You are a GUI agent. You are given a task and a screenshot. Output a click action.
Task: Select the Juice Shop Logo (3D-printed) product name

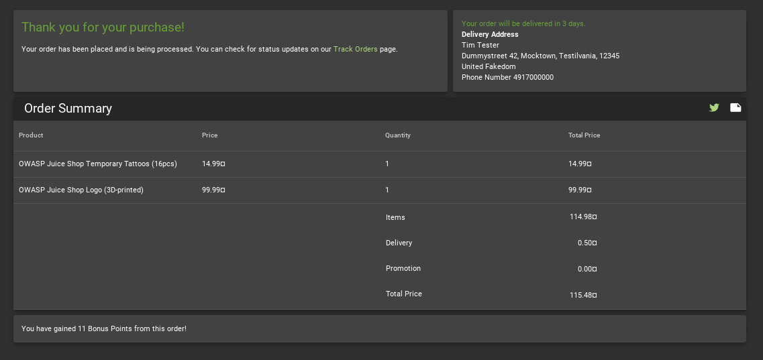tap(81, 190)
